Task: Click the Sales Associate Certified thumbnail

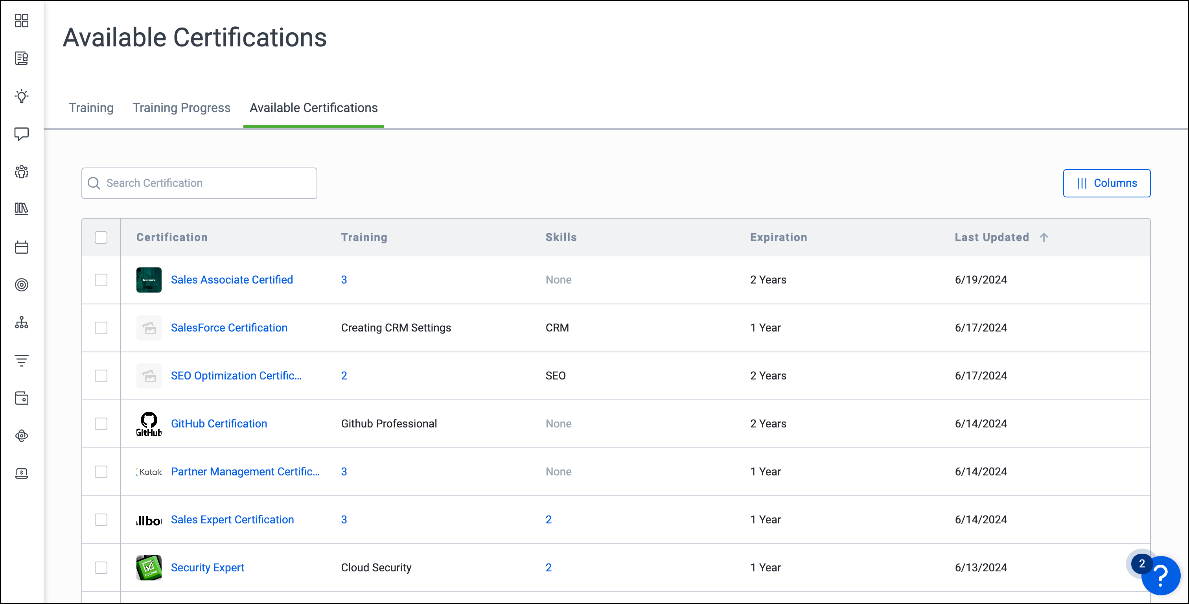Action: (x=149, y=280)
